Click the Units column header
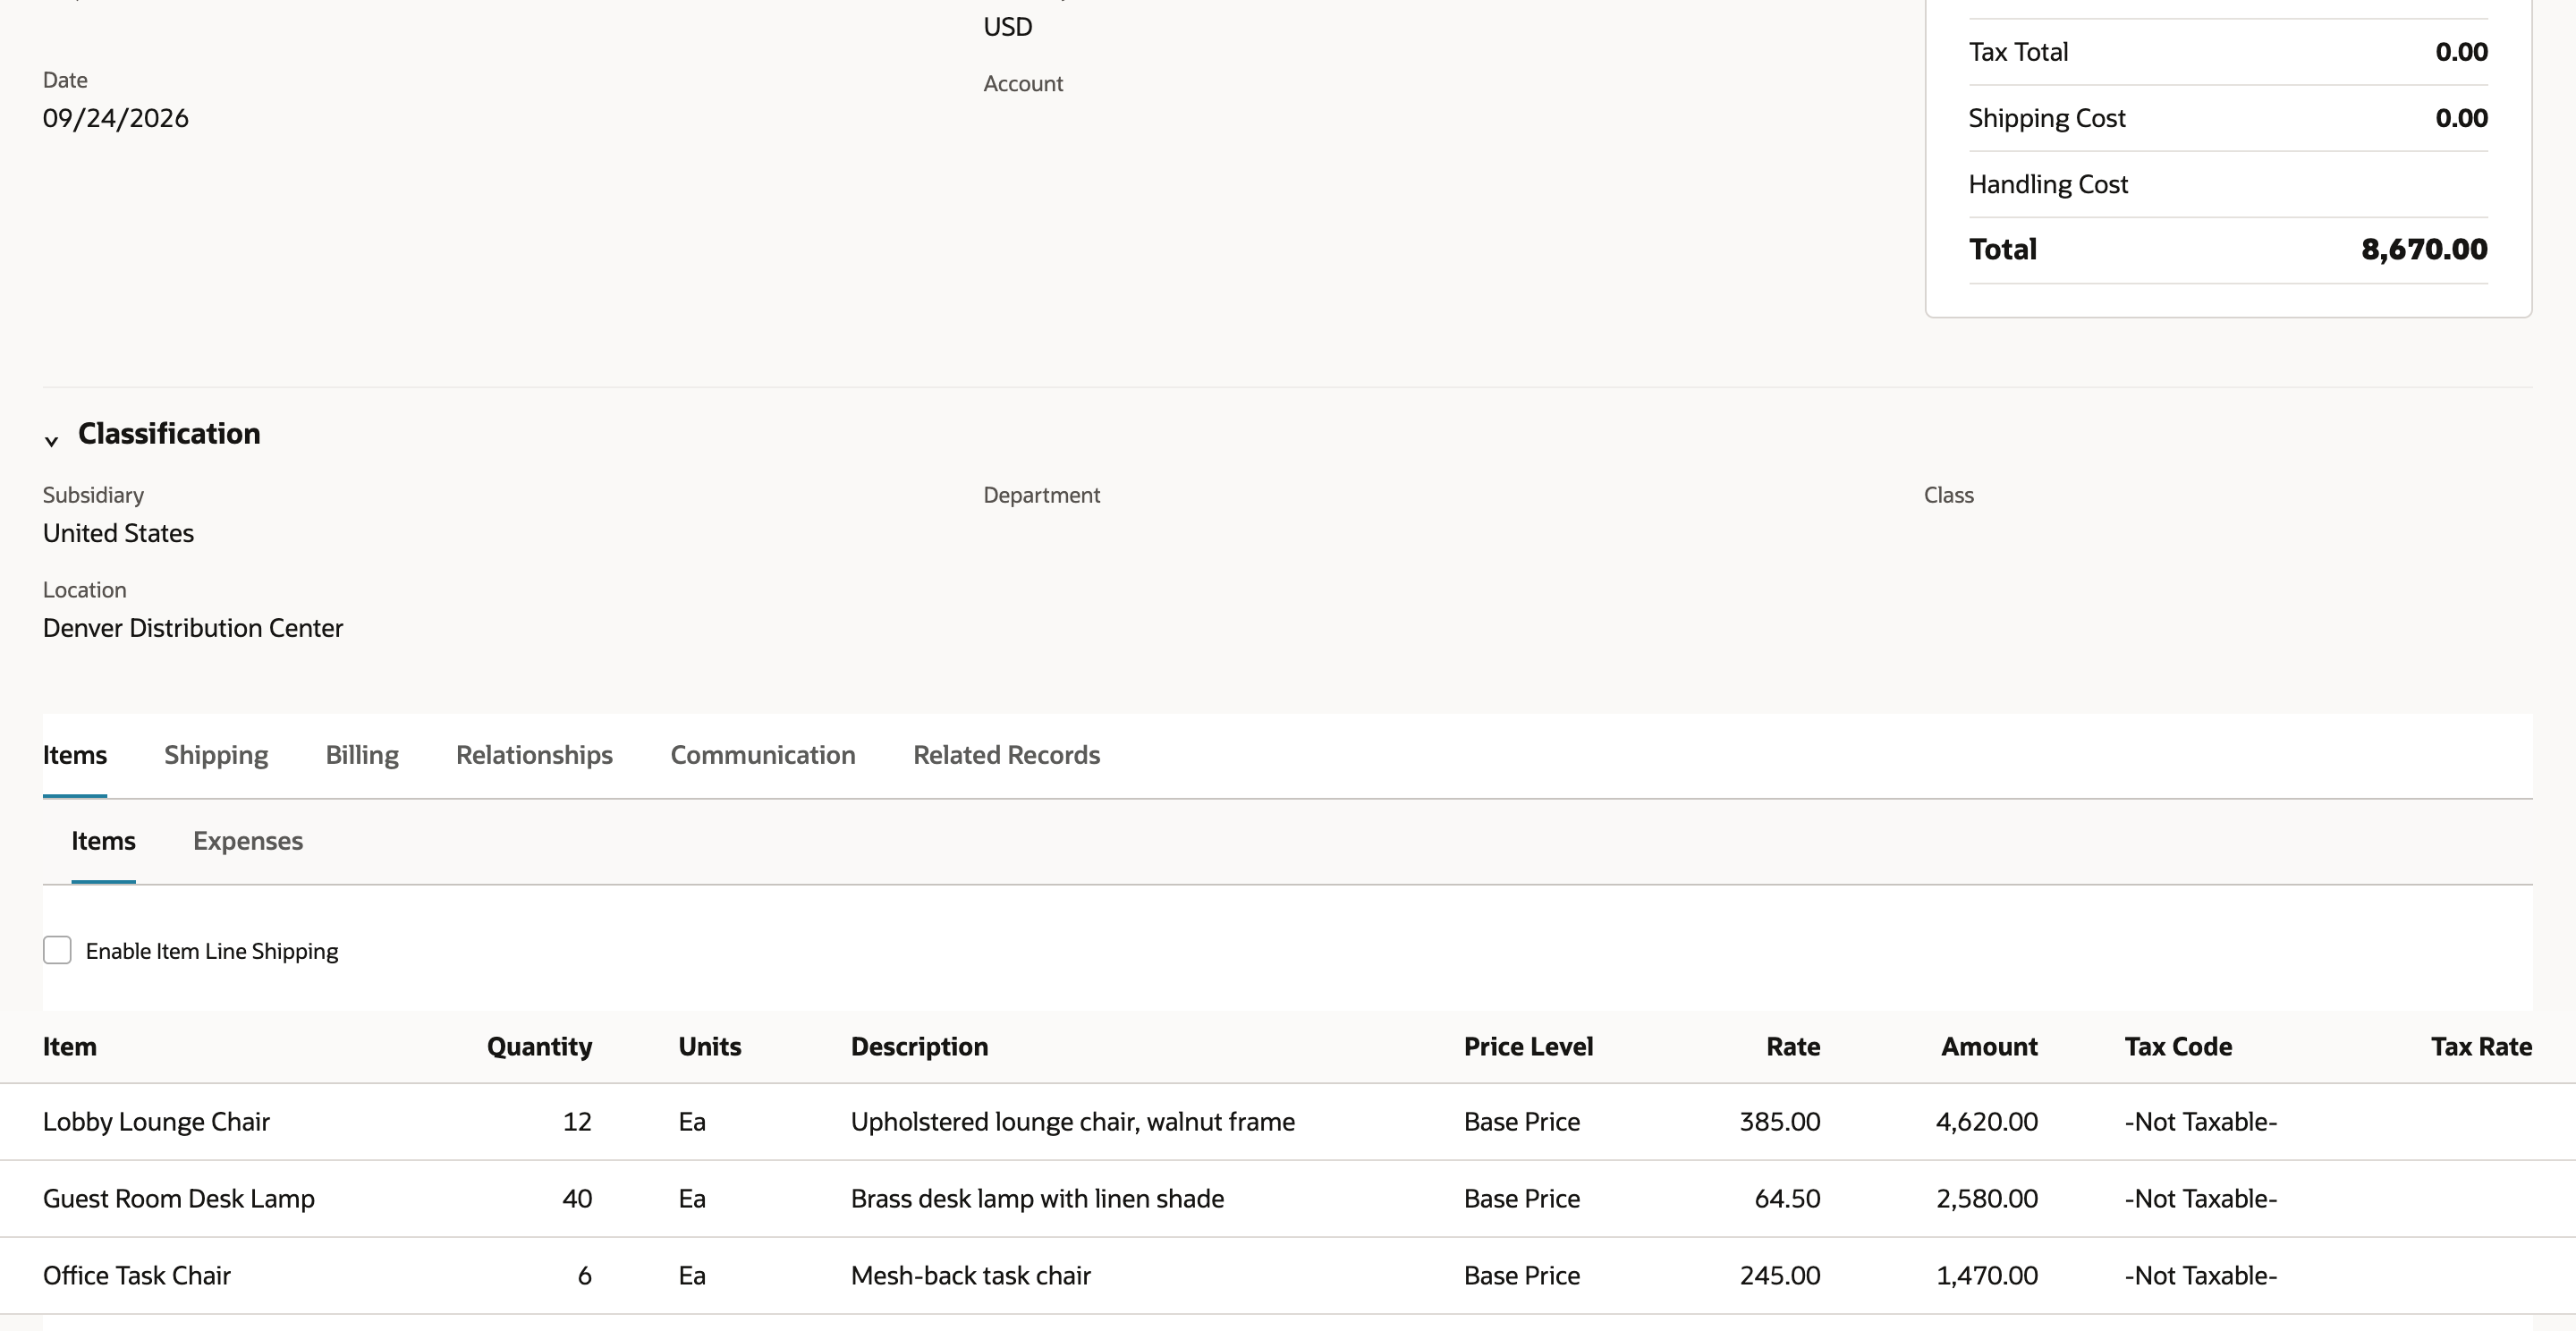Image resolution: width=2576 pixels, height=1331 pixels. (x=710, y=1047)
